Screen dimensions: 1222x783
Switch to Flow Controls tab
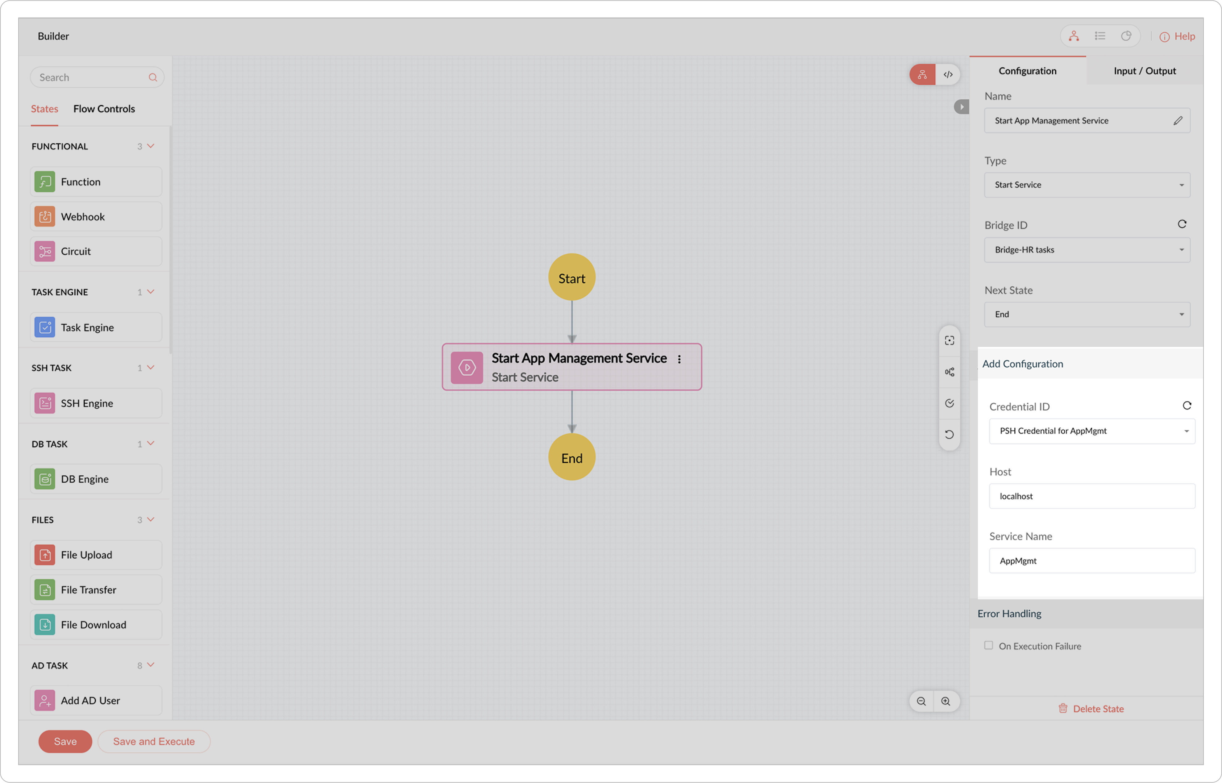pos(104,109)
